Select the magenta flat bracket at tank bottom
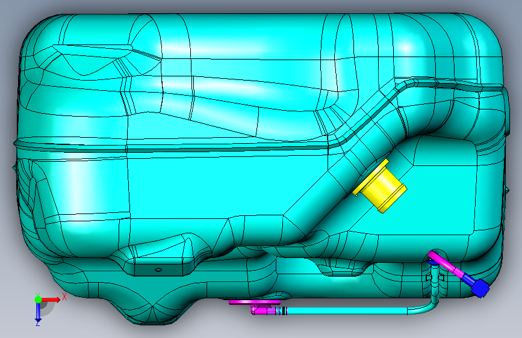The image size is (522, 338). click(x=255, y=302)
